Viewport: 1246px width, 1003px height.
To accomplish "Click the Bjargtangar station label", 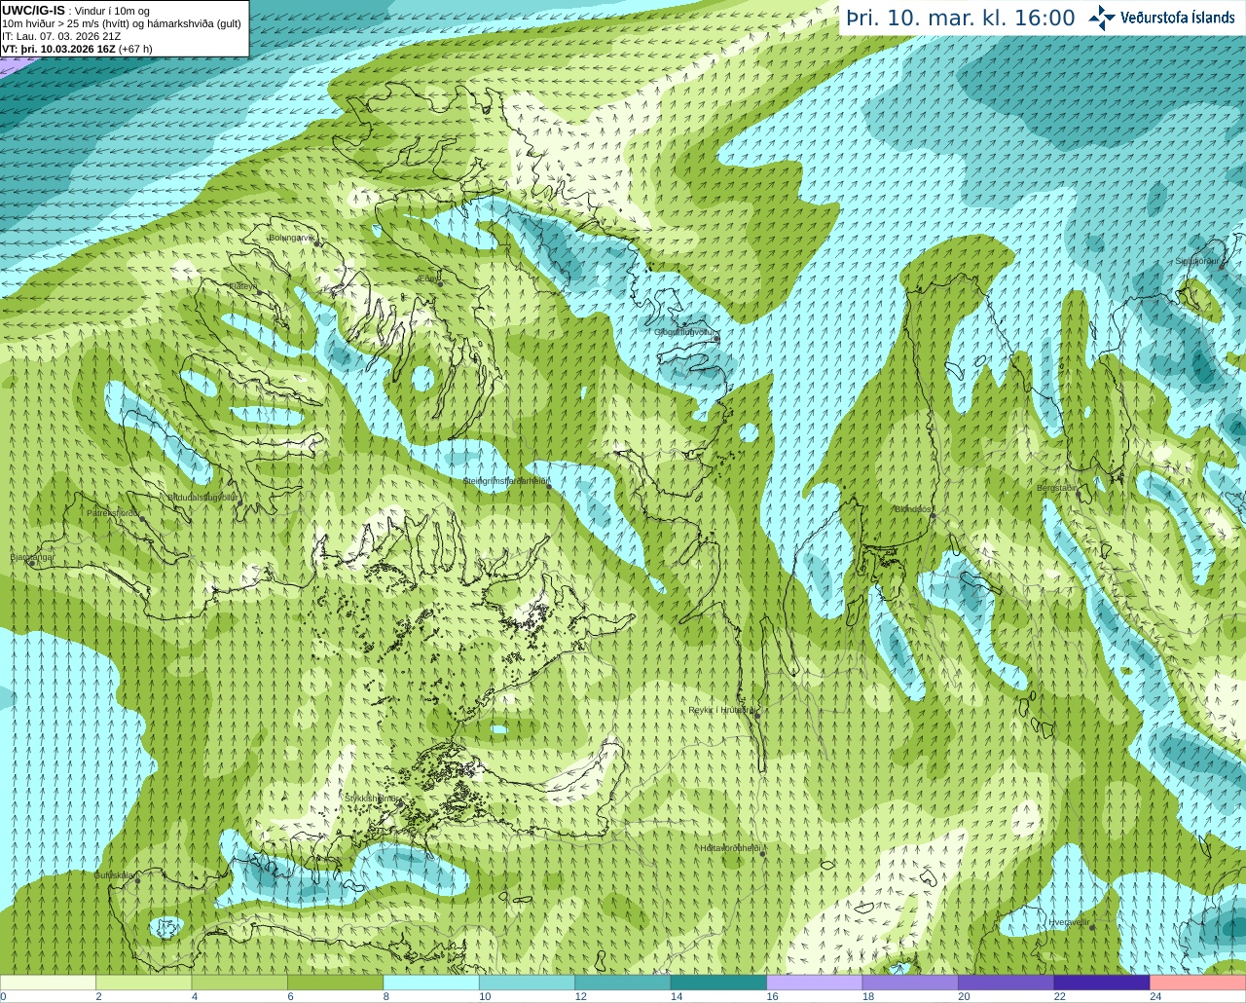I will [31, 557].
